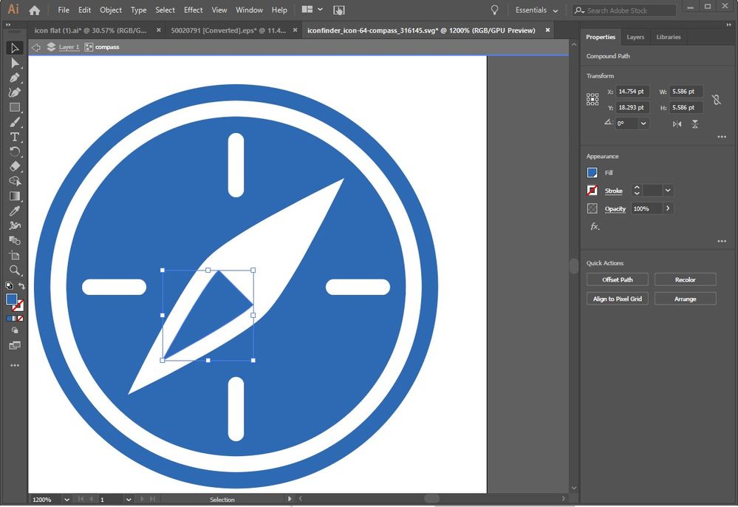
Task: Exit isolation mode back arrow
Action: [35, 47]
